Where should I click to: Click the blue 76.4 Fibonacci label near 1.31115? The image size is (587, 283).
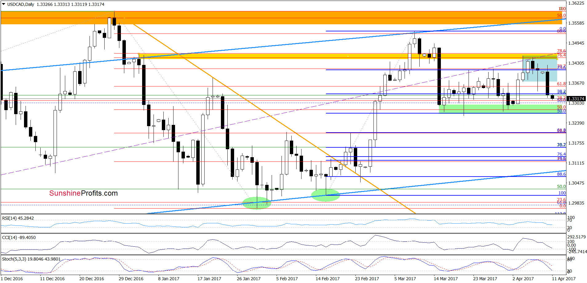click(x=561, y=154)
